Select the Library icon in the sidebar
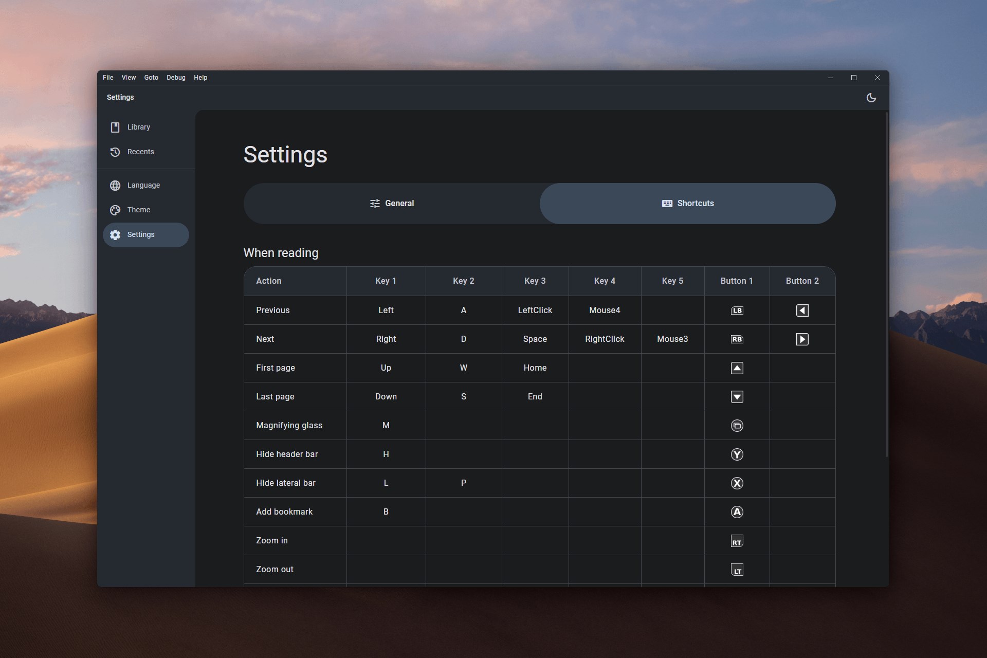This screenshot has height=658, width=987. pyautogui.click(x=115, y=127)
